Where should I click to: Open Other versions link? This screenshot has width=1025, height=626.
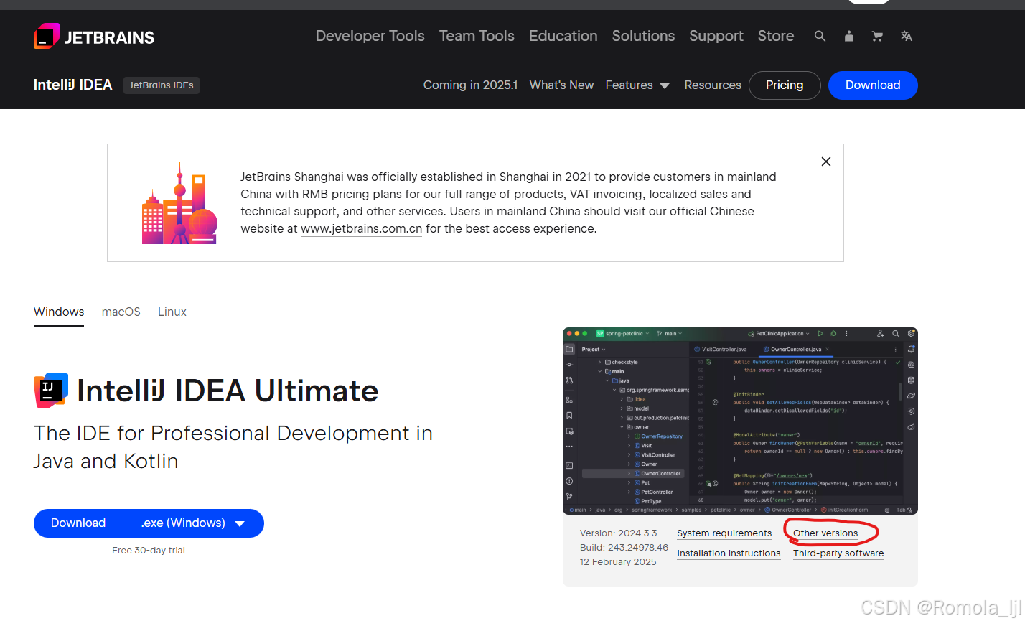(825, 533)
